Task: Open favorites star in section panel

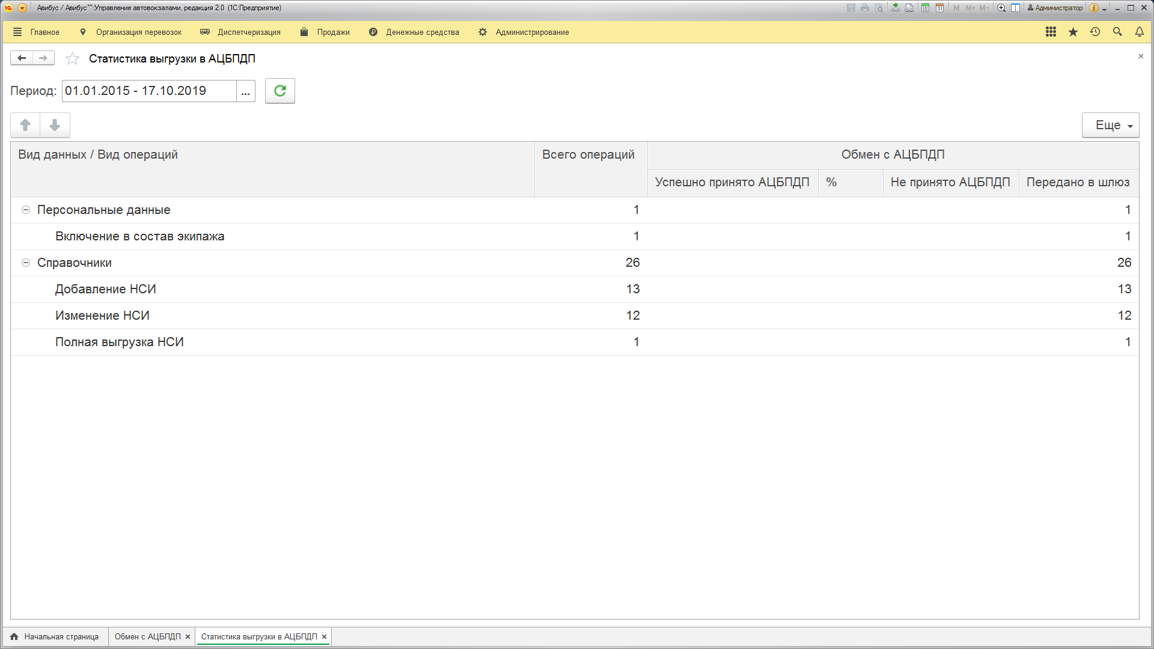Action: [1073, 32]
